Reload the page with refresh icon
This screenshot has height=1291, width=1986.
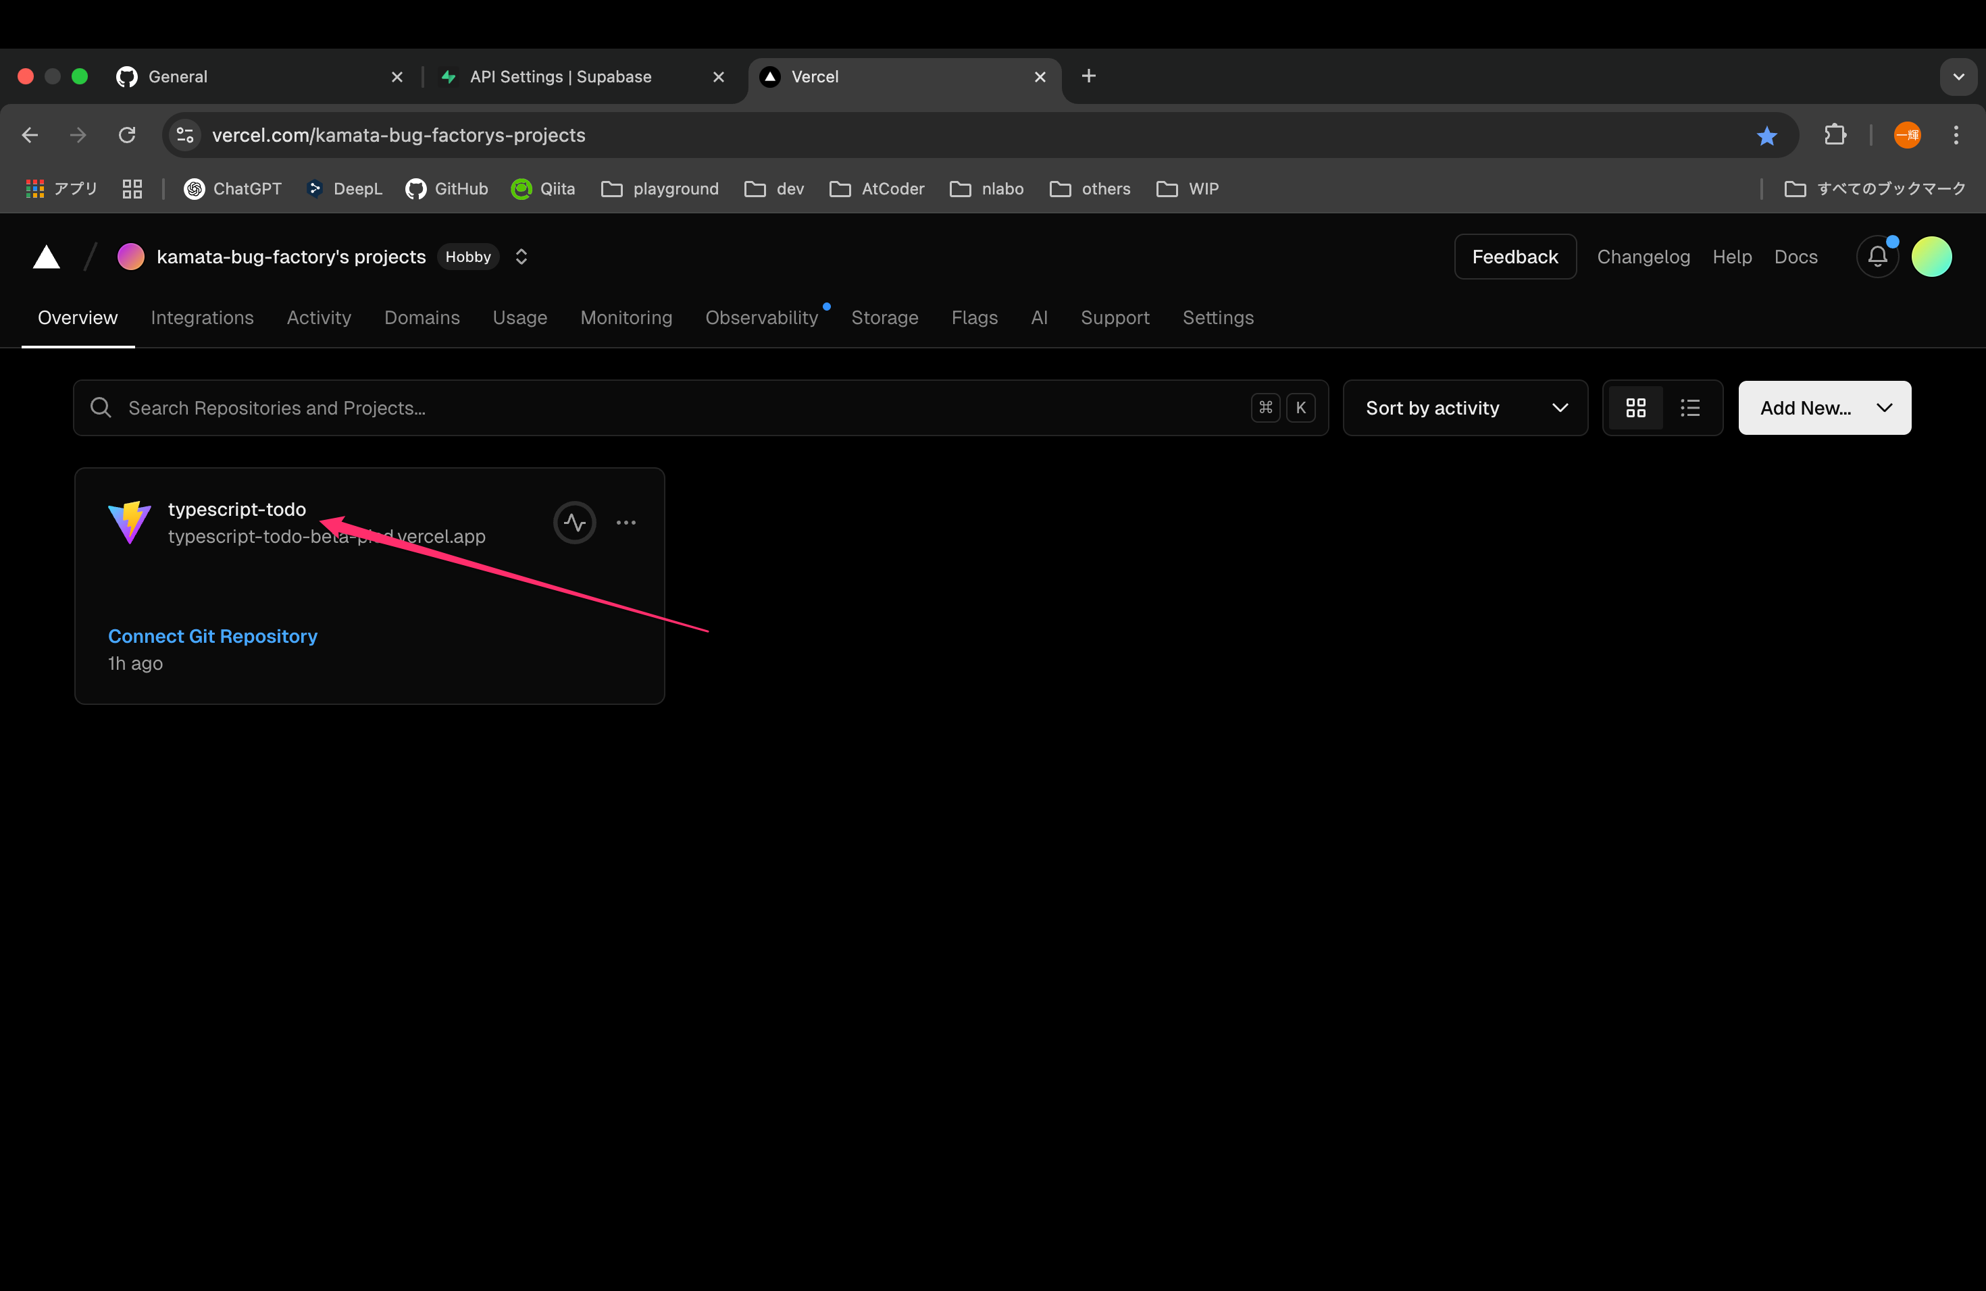pyautogui.click(x=127, y=135)
